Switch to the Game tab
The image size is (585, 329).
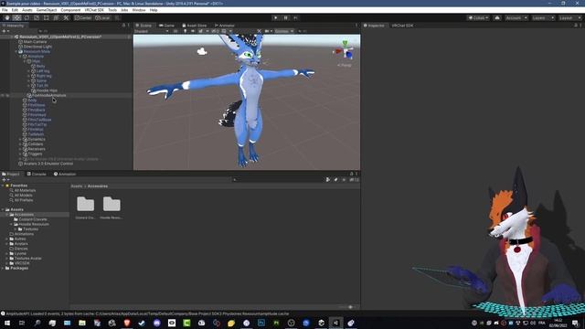(x=166, y=26)
